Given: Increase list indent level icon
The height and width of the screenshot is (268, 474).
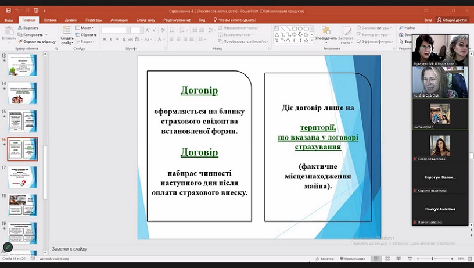Looking at the screenshot, I should 201,30.
